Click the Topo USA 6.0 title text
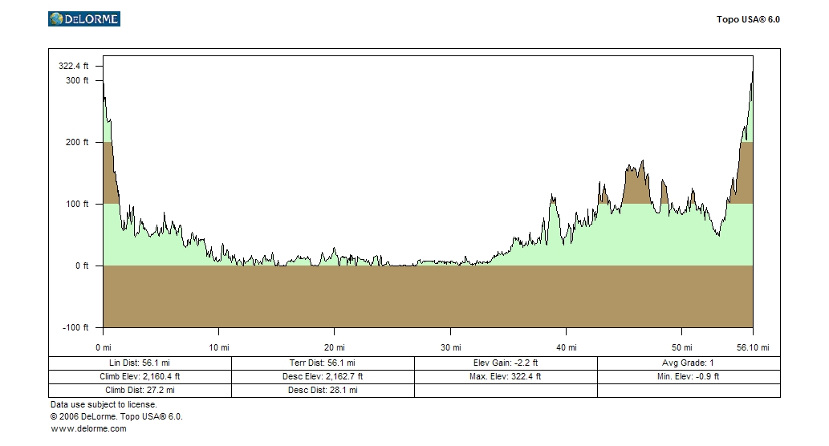The width and height of the screenshot is (829, 446). (747, 19)
